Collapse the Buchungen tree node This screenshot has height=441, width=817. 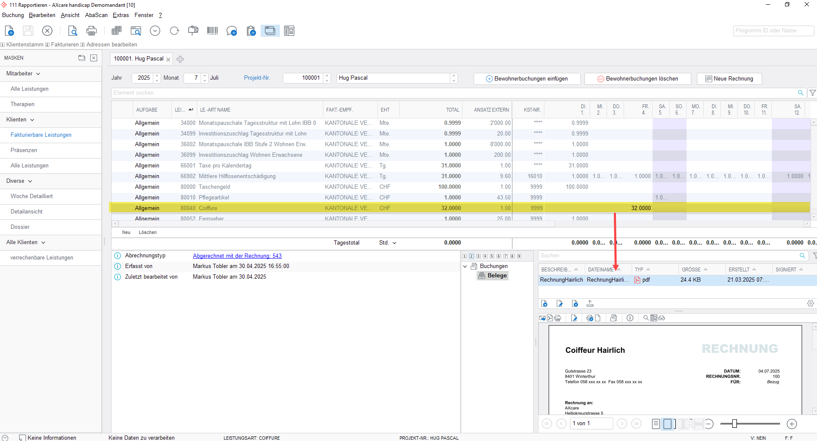[x=465, y=266]
